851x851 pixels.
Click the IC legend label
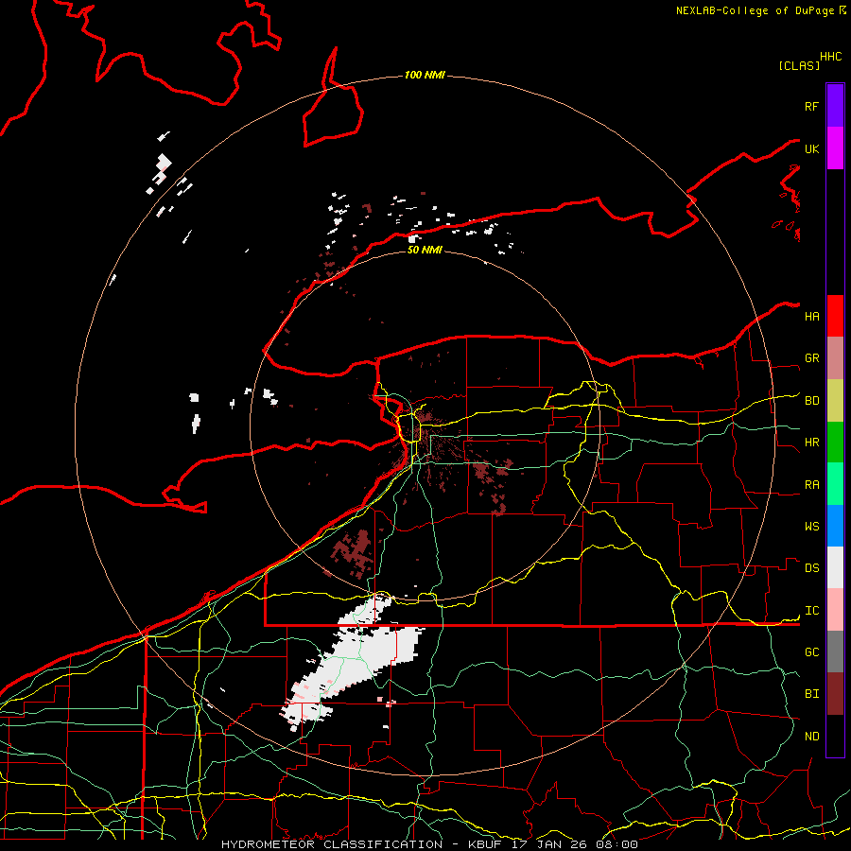tap(812, 611)
